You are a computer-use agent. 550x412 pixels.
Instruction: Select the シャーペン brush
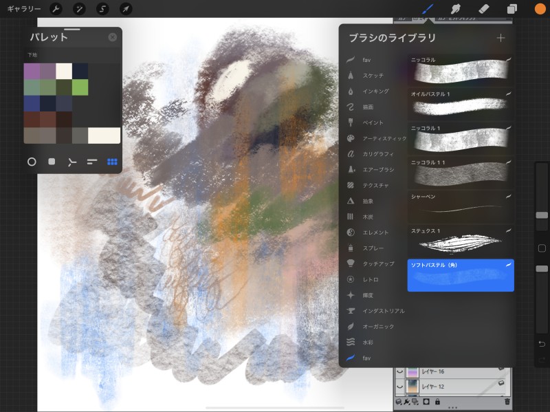461,207
